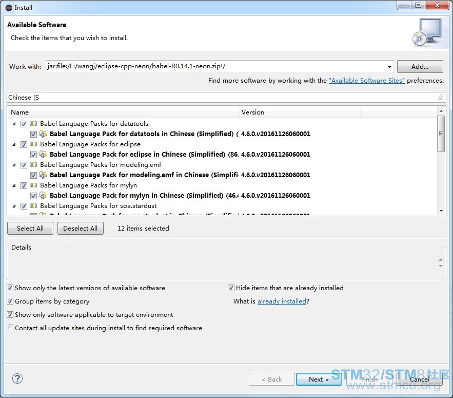Click the Details pane down stepper arrow

(441, 266)
